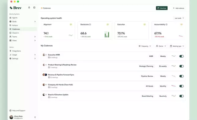Toggle Product Steering & Roadmap Review cadence
197x120 pixels.
tap(181, 66)
